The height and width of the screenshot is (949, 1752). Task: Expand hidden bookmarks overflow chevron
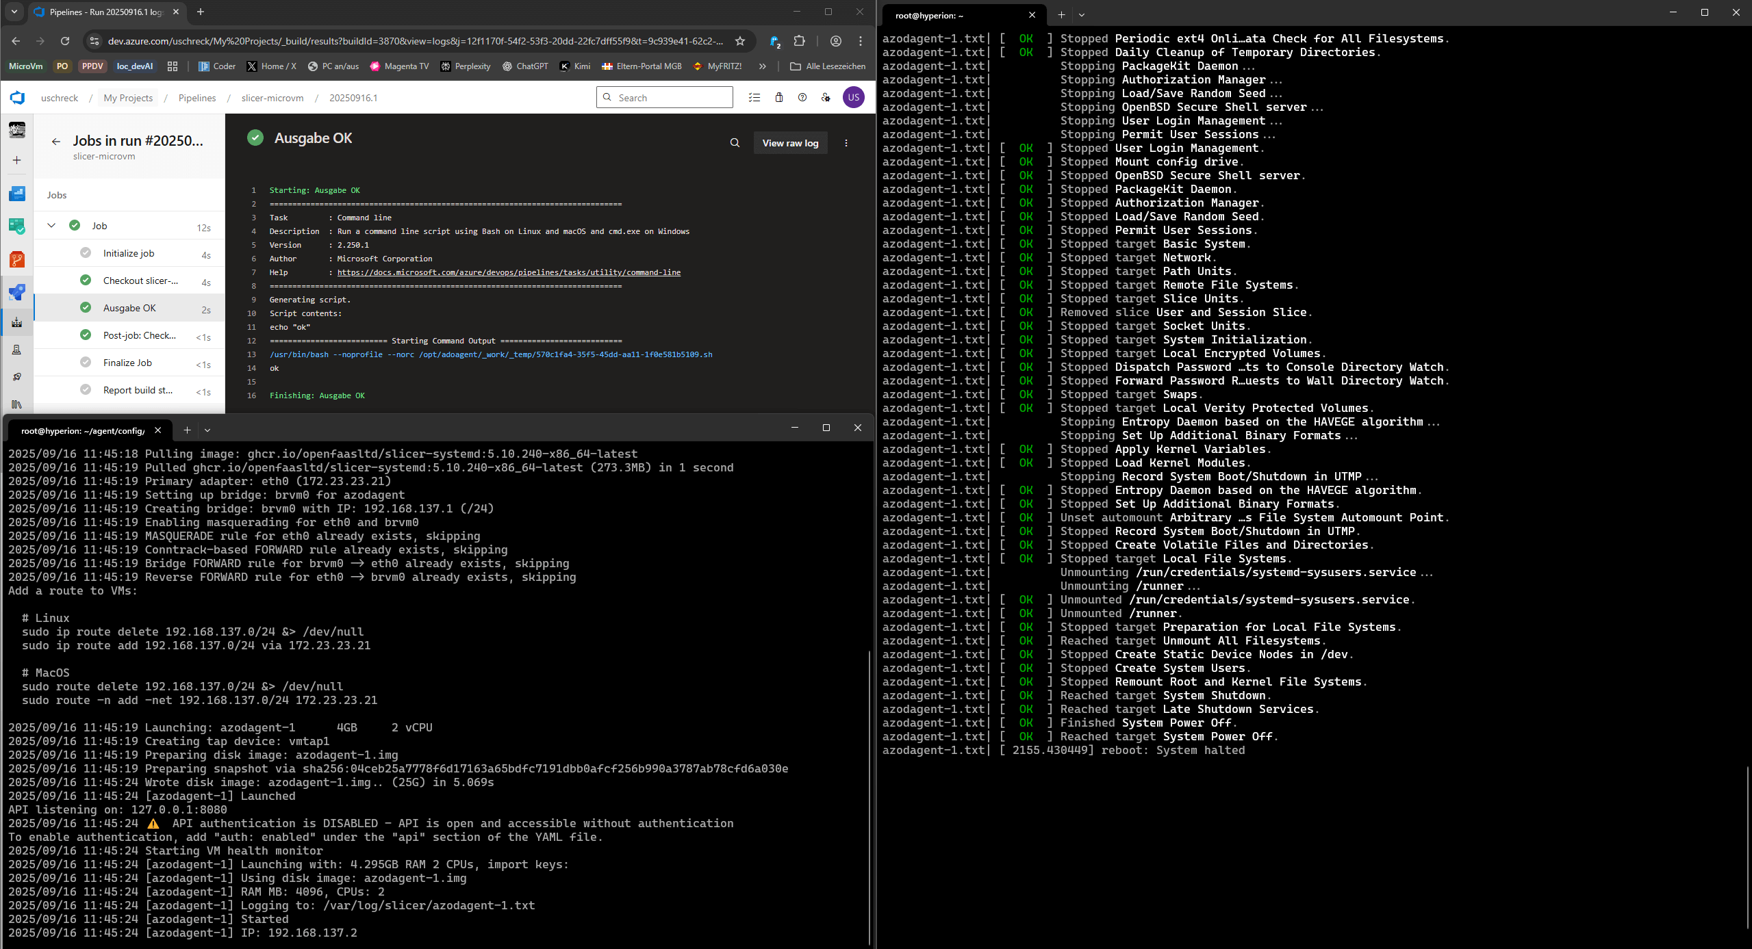tap(762, 66)
